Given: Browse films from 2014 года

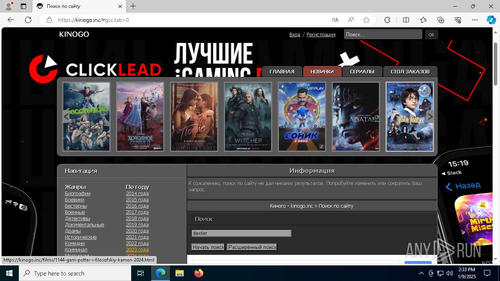Looking at the screenshot, I should pos(137,194).
